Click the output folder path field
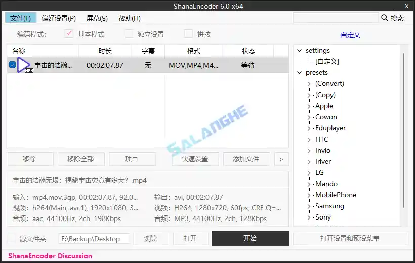 [x=94, y=238]
